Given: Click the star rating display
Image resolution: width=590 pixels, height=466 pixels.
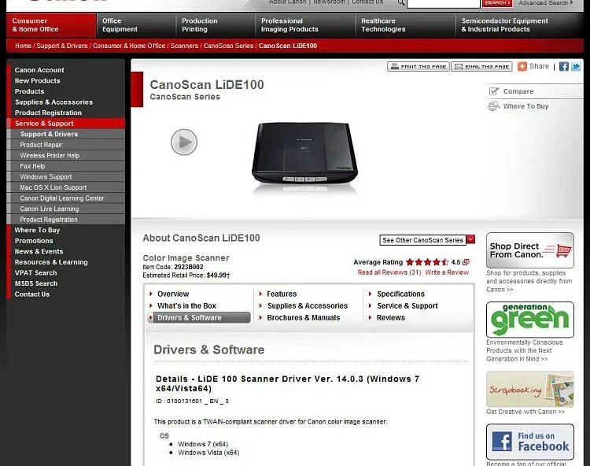Looking at the screenshot, I should [x=427, y=262].
